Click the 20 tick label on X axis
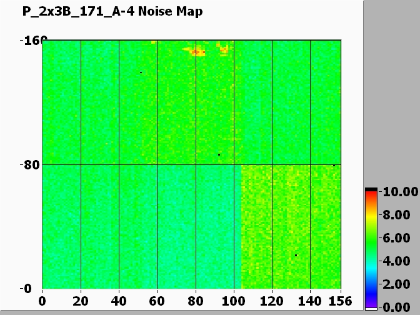The height and width of the screenshot is (315, 420). point(81,301)
